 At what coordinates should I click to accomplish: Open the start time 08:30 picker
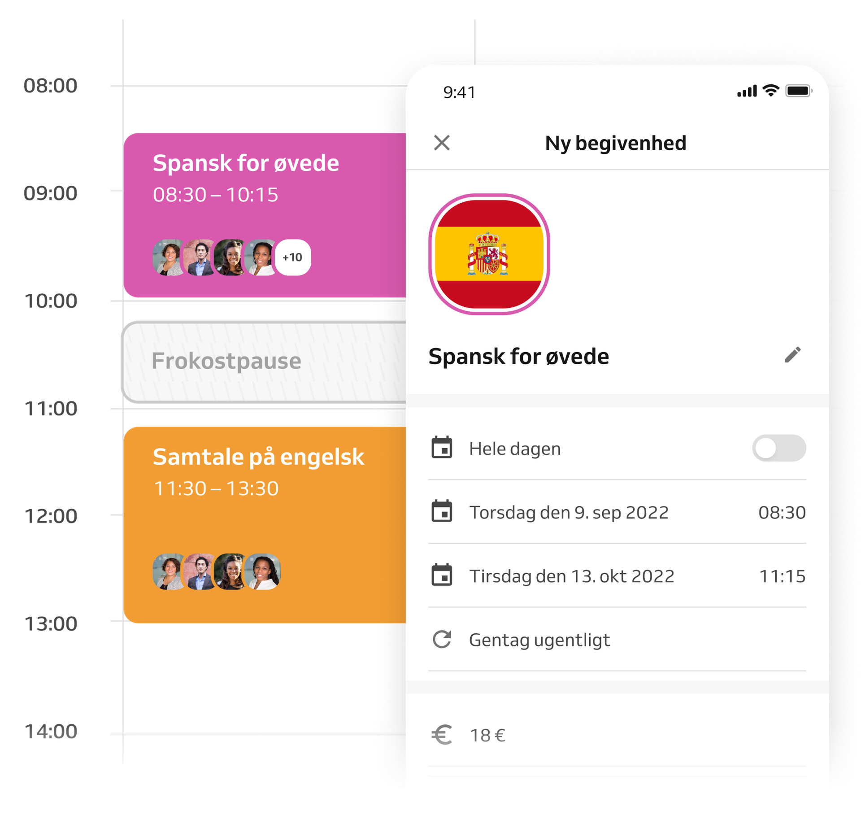tap(782, 512)
